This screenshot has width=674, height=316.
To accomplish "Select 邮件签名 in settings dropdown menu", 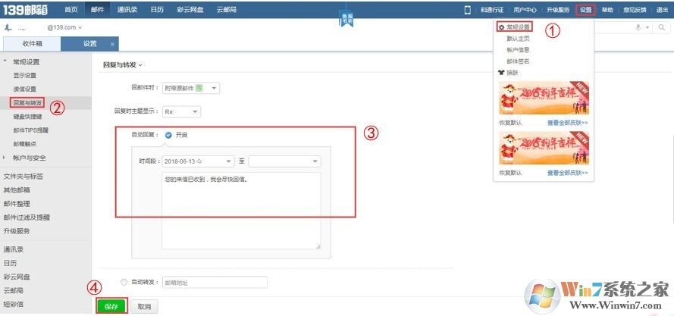I will click(518, 61).
